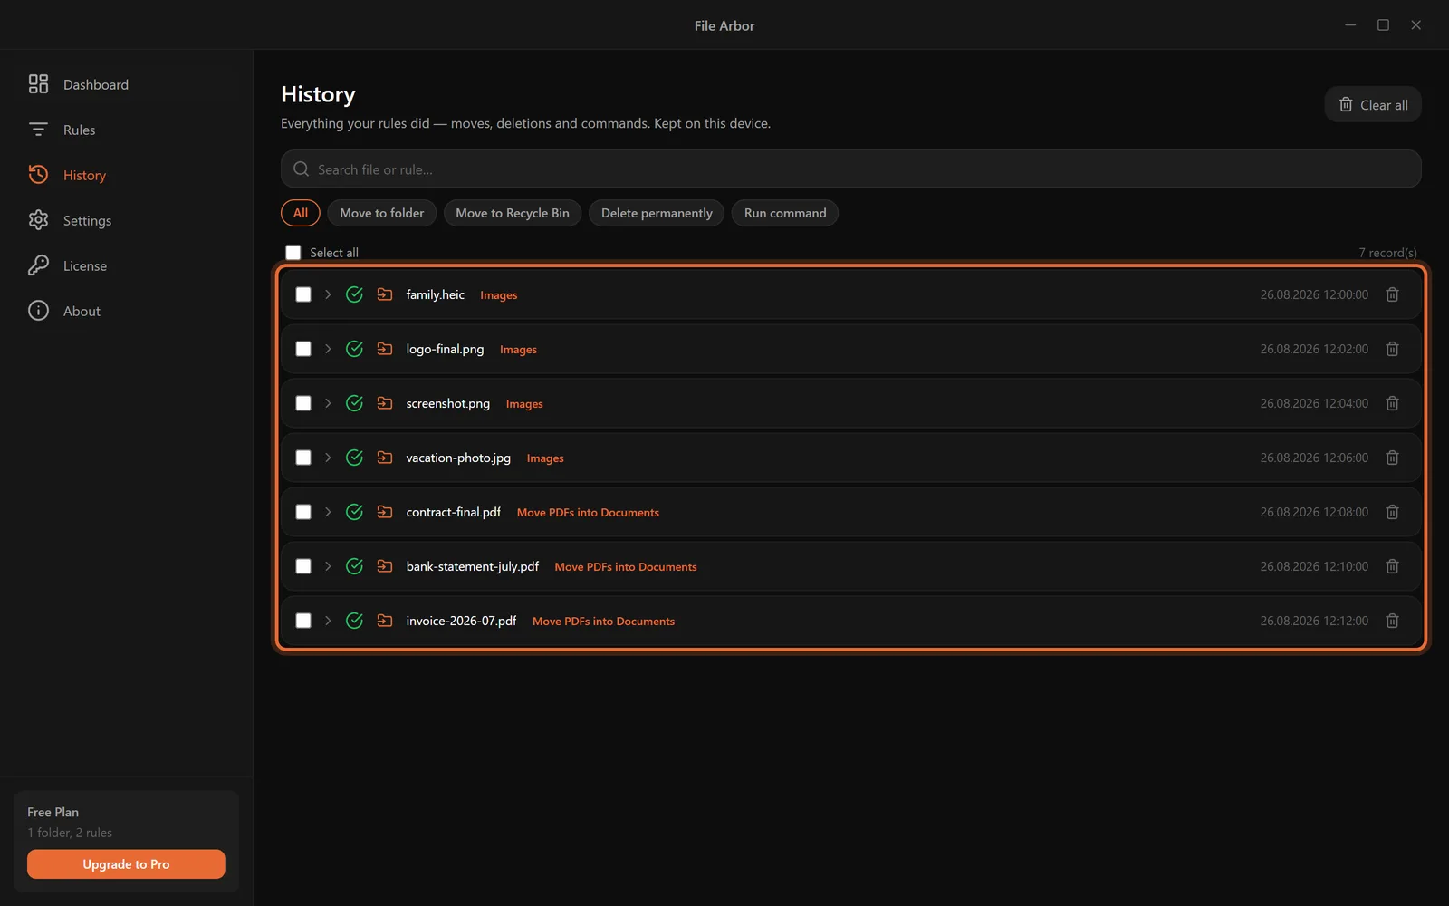Select the bank-statement-july.pdf checkbox
1449x906 pixels.
(x=303, y=566)
